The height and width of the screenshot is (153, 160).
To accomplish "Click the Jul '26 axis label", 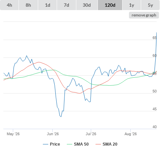I will [91, 134].
